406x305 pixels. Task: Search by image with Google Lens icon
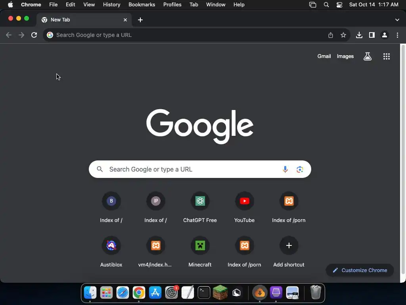coord(300,169)
